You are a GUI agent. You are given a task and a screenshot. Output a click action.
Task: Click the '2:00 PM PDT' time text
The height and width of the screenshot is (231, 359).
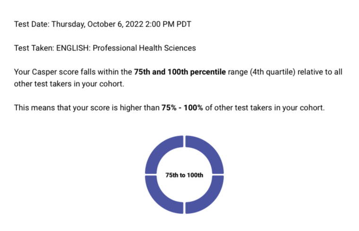(x=168, y=24)
